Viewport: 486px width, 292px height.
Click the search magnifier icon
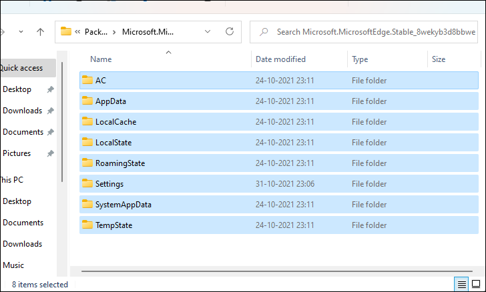264,32
